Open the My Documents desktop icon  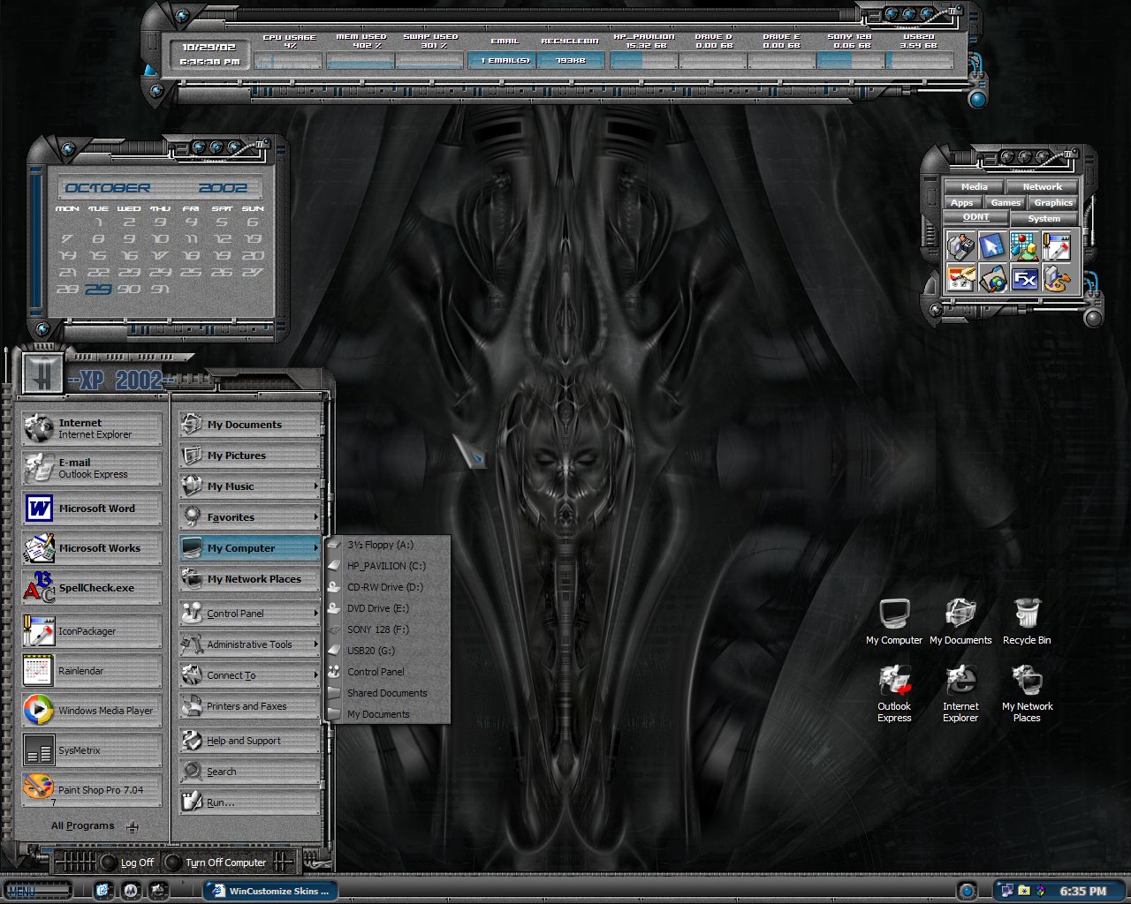(960, 621)
